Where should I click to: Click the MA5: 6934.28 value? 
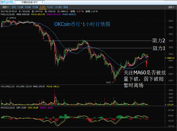pos(23,14)
